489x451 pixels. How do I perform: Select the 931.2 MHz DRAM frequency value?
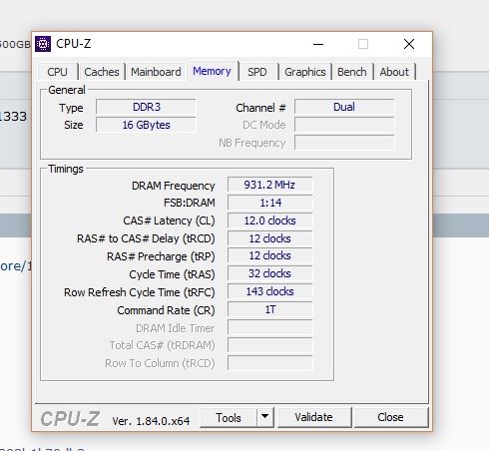coord(269,185)
